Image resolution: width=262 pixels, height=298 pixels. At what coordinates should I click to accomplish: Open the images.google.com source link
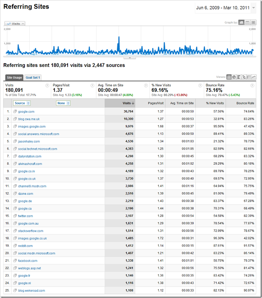click(32, 126)
